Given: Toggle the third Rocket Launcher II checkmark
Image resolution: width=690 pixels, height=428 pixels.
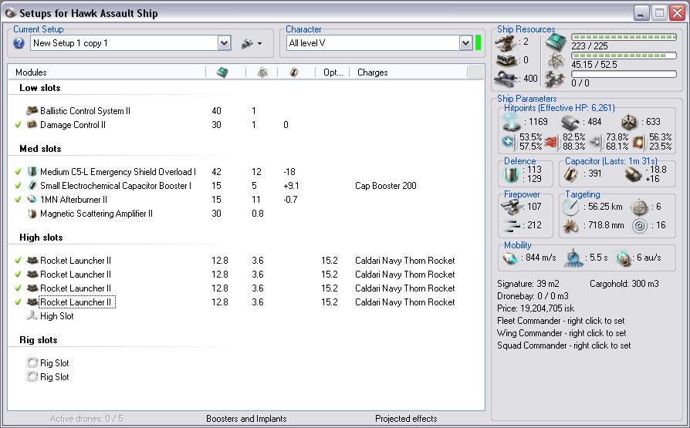Looking at the screenshot, I should pos(18,288).
